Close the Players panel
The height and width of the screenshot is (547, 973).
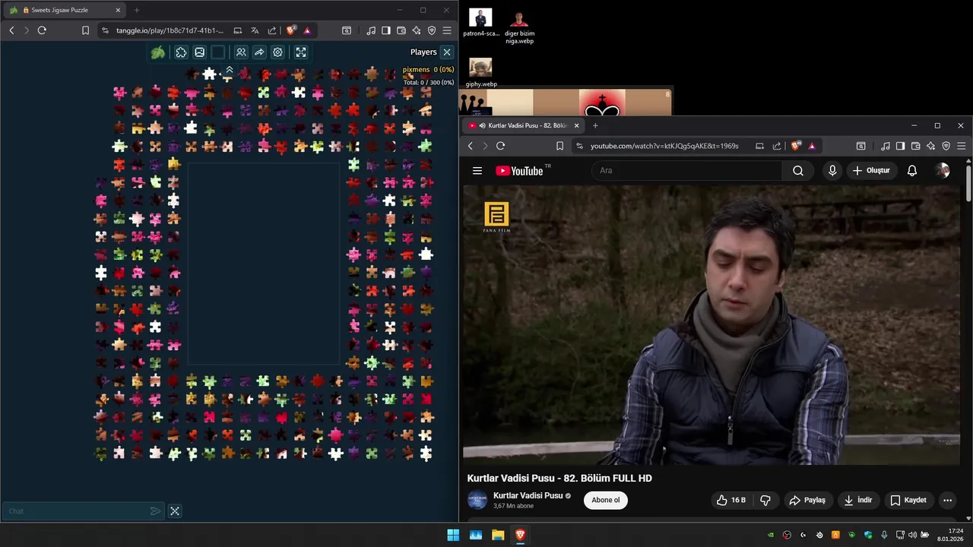point(447,52)
